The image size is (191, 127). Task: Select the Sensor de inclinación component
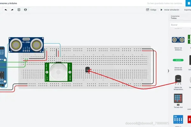pyautogui.click(x=178, y=60)
